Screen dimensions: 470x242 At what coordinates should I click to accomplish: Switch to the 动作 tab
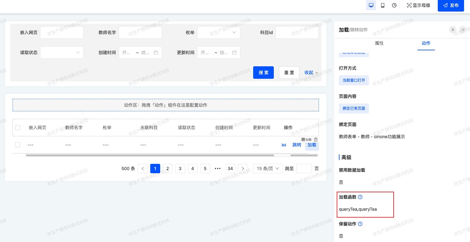[x=426, y=43]
